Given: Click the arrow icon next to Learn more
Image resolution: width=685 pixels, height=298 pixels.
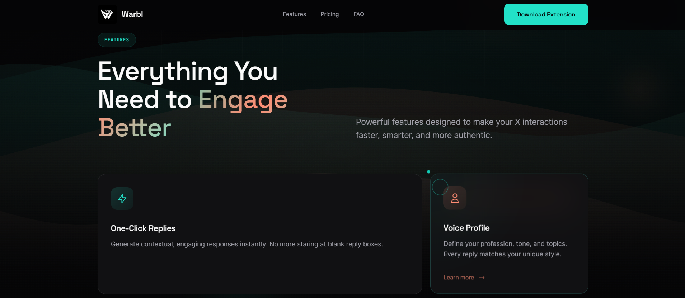Looking at the screenshot, I should (482, 278).
